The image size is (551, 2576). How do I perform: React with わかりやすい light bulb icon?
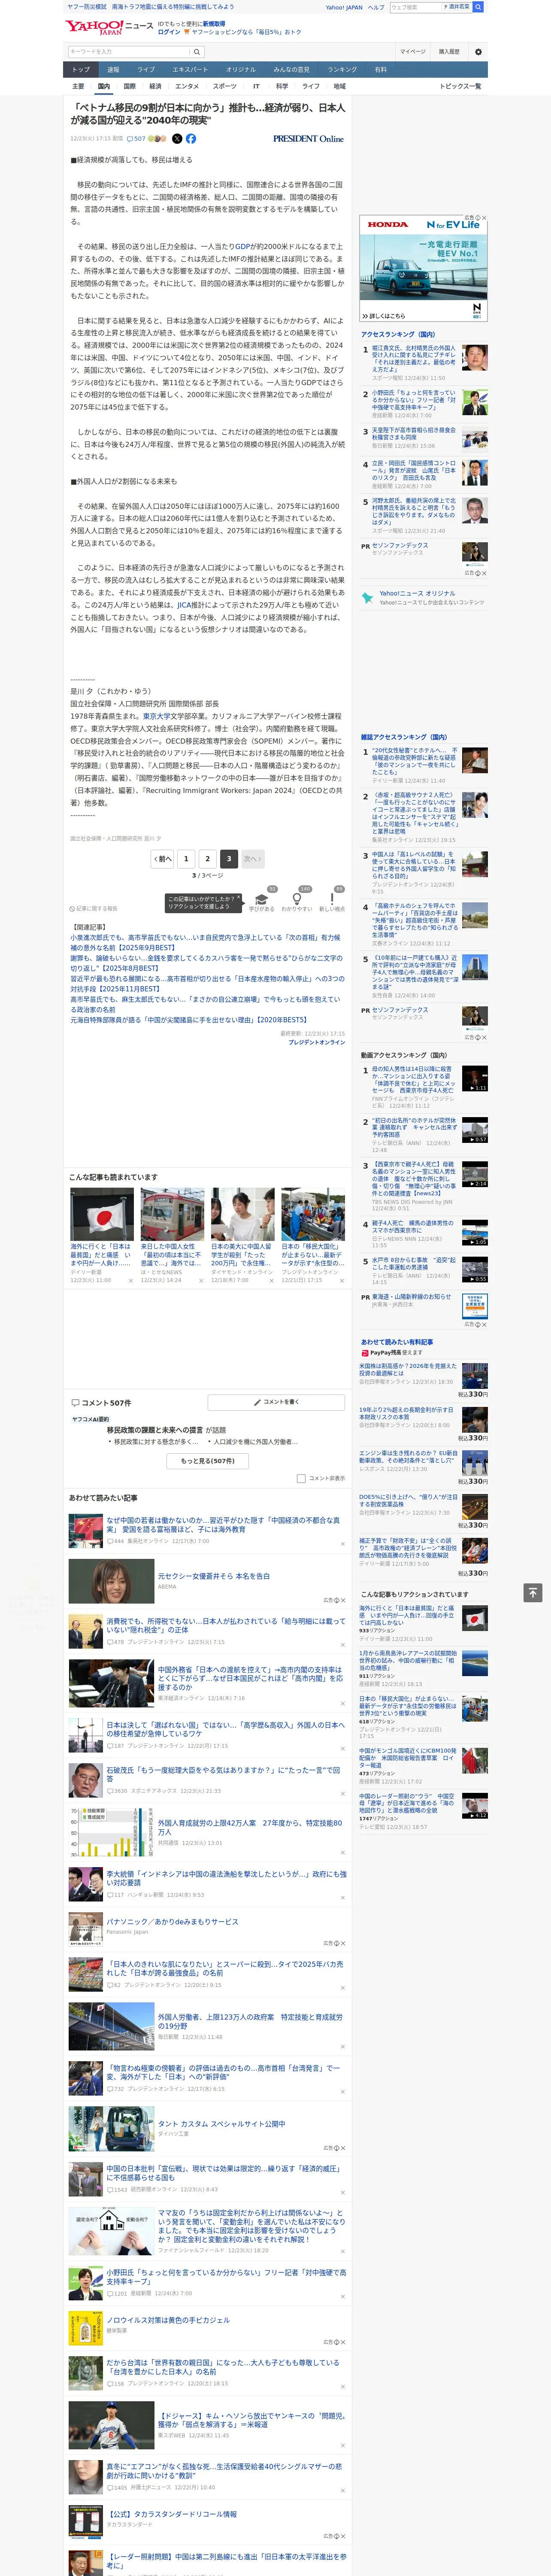coord(297,899)
